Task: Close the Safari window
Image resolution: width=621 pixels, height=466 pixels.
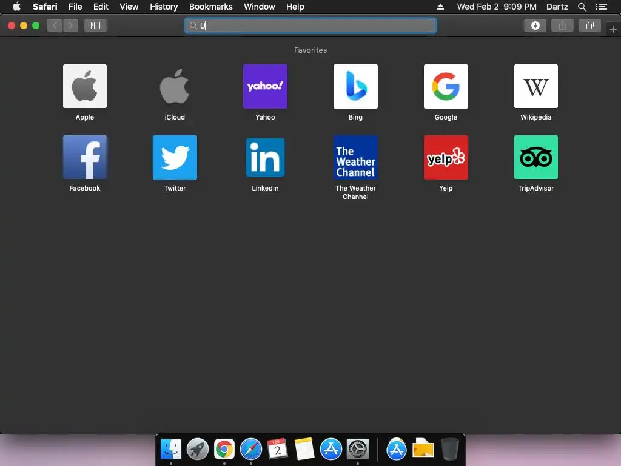Action: pos(12,25)
